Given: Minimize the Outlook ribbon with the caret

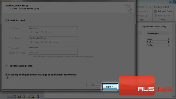Looking at the screenshot, I should [x=170, y=2].
